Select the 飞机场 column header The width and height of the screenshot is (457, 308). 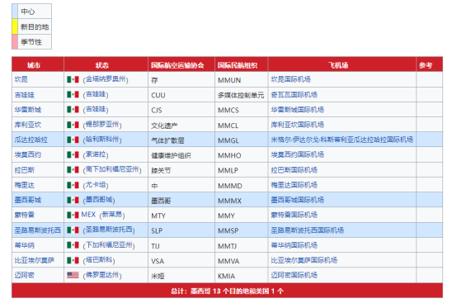point(338,65)
